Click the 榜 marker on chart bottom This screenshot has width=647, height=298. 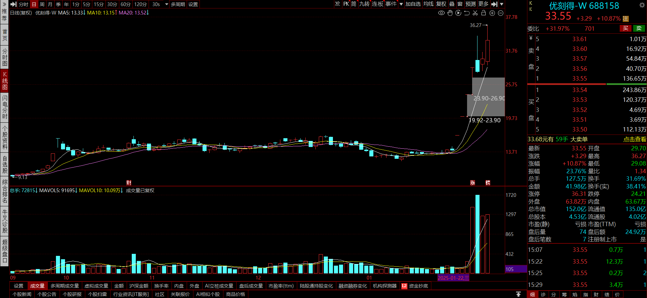tap(488, 183)
